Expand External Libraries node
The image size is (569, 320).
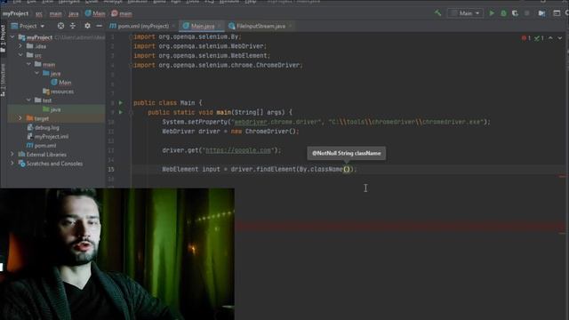click(x=12, y=154)
